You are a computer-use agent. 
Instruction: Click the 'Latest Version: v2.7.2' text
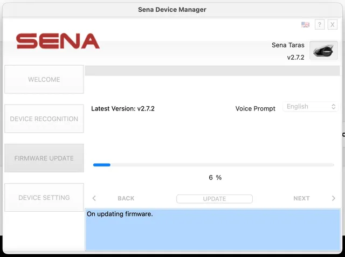(x=123, y=109)
